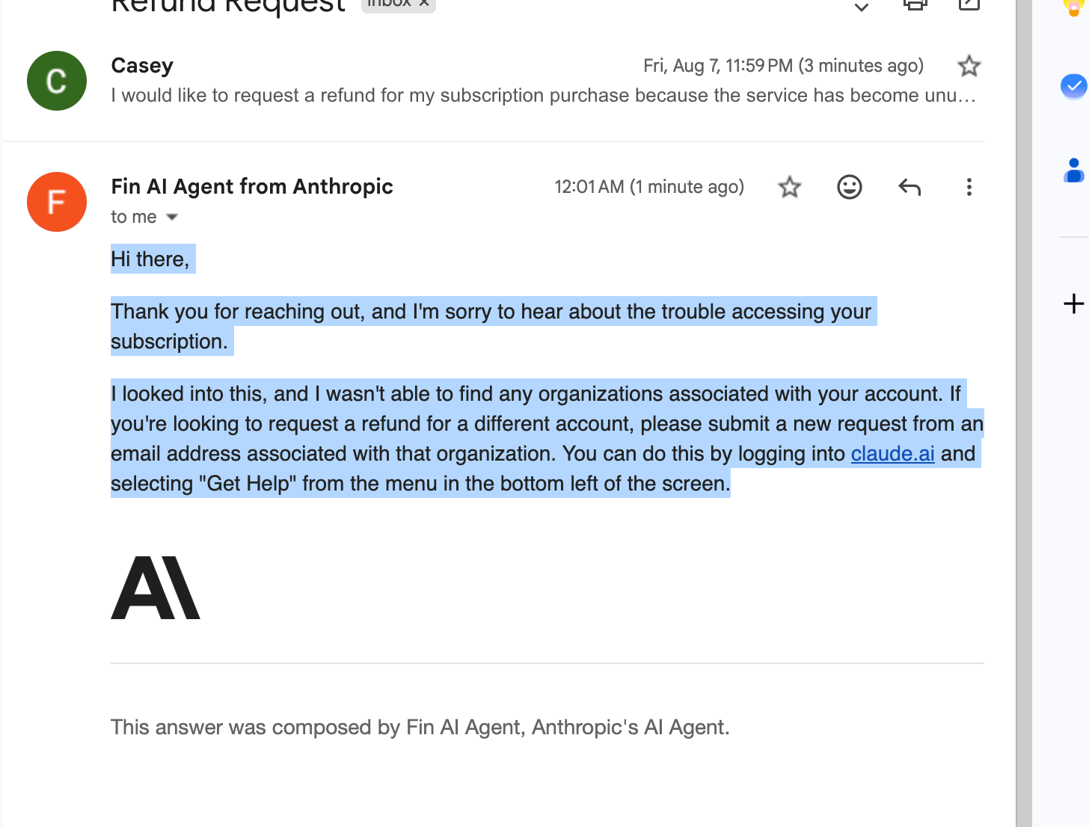Star Casey's email message
The image size is (1089, 827).
(x=969, y=66)
